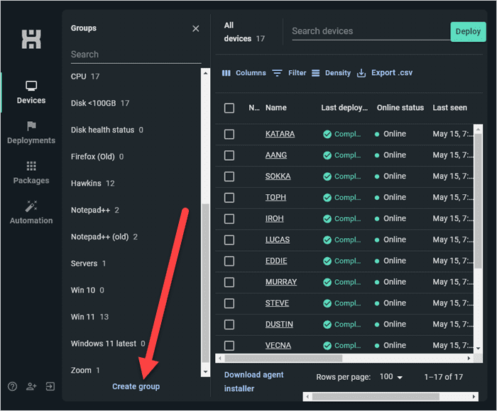Click the invite user icon
The image size is (497, 411).
coord(31,386)
